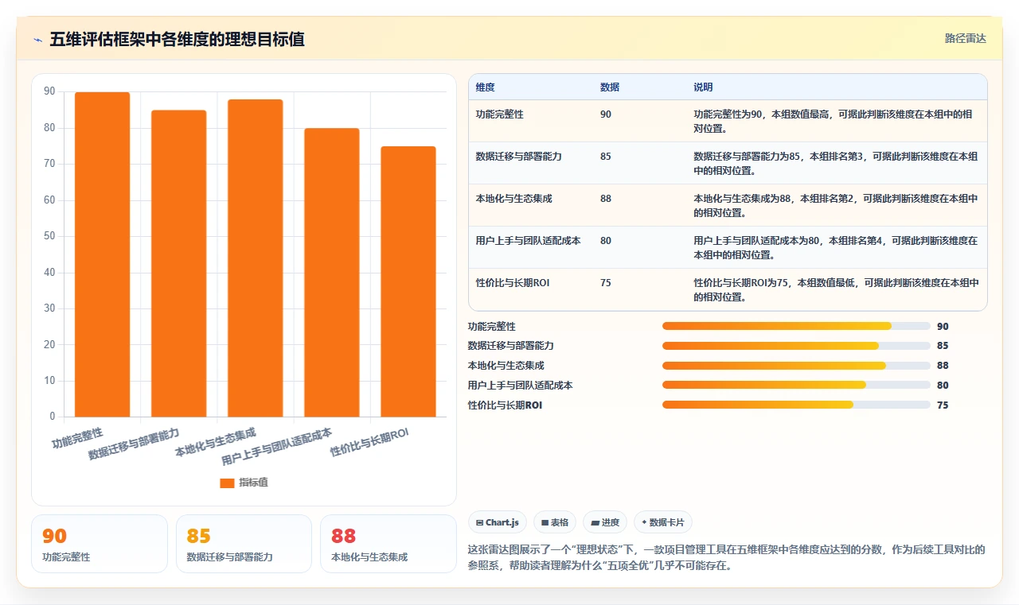1019x605 pixels.
Task: Click the 数据迁移与部署能力 bar in chart
Action: coord(178,263)
